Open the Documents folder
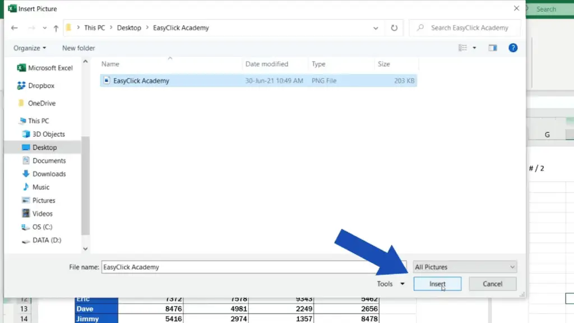This screenshot has height=323, width=574. pyautogui.click(x=44, y=160)
